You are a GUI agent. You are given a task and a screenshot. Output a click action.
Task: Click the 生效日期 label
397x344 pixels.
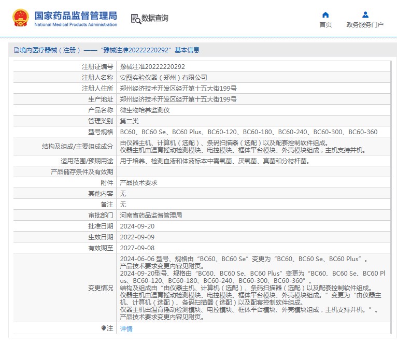click(x=101, y=237)
